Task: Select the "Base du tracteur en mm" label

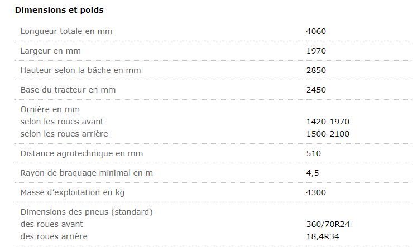Action: [x=68, y=90]
